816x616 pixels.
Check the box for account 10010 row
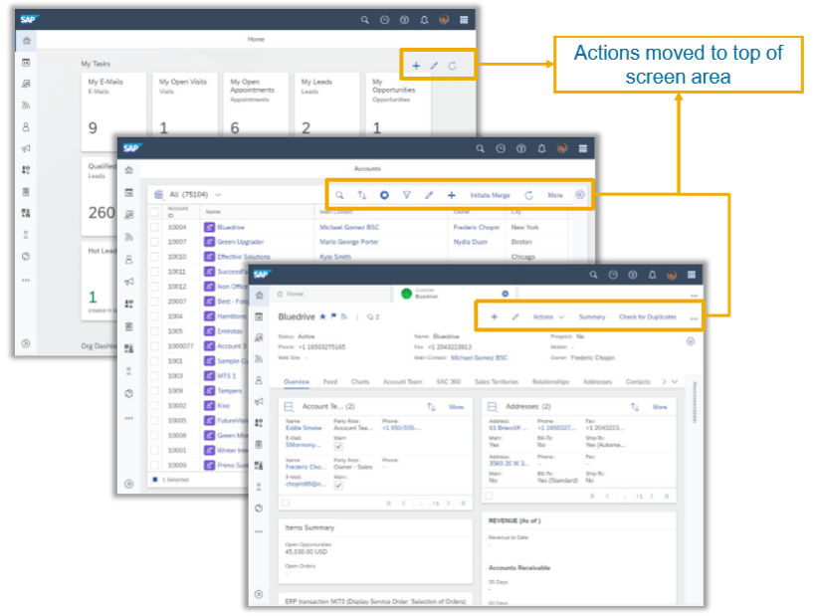[154, 257]
